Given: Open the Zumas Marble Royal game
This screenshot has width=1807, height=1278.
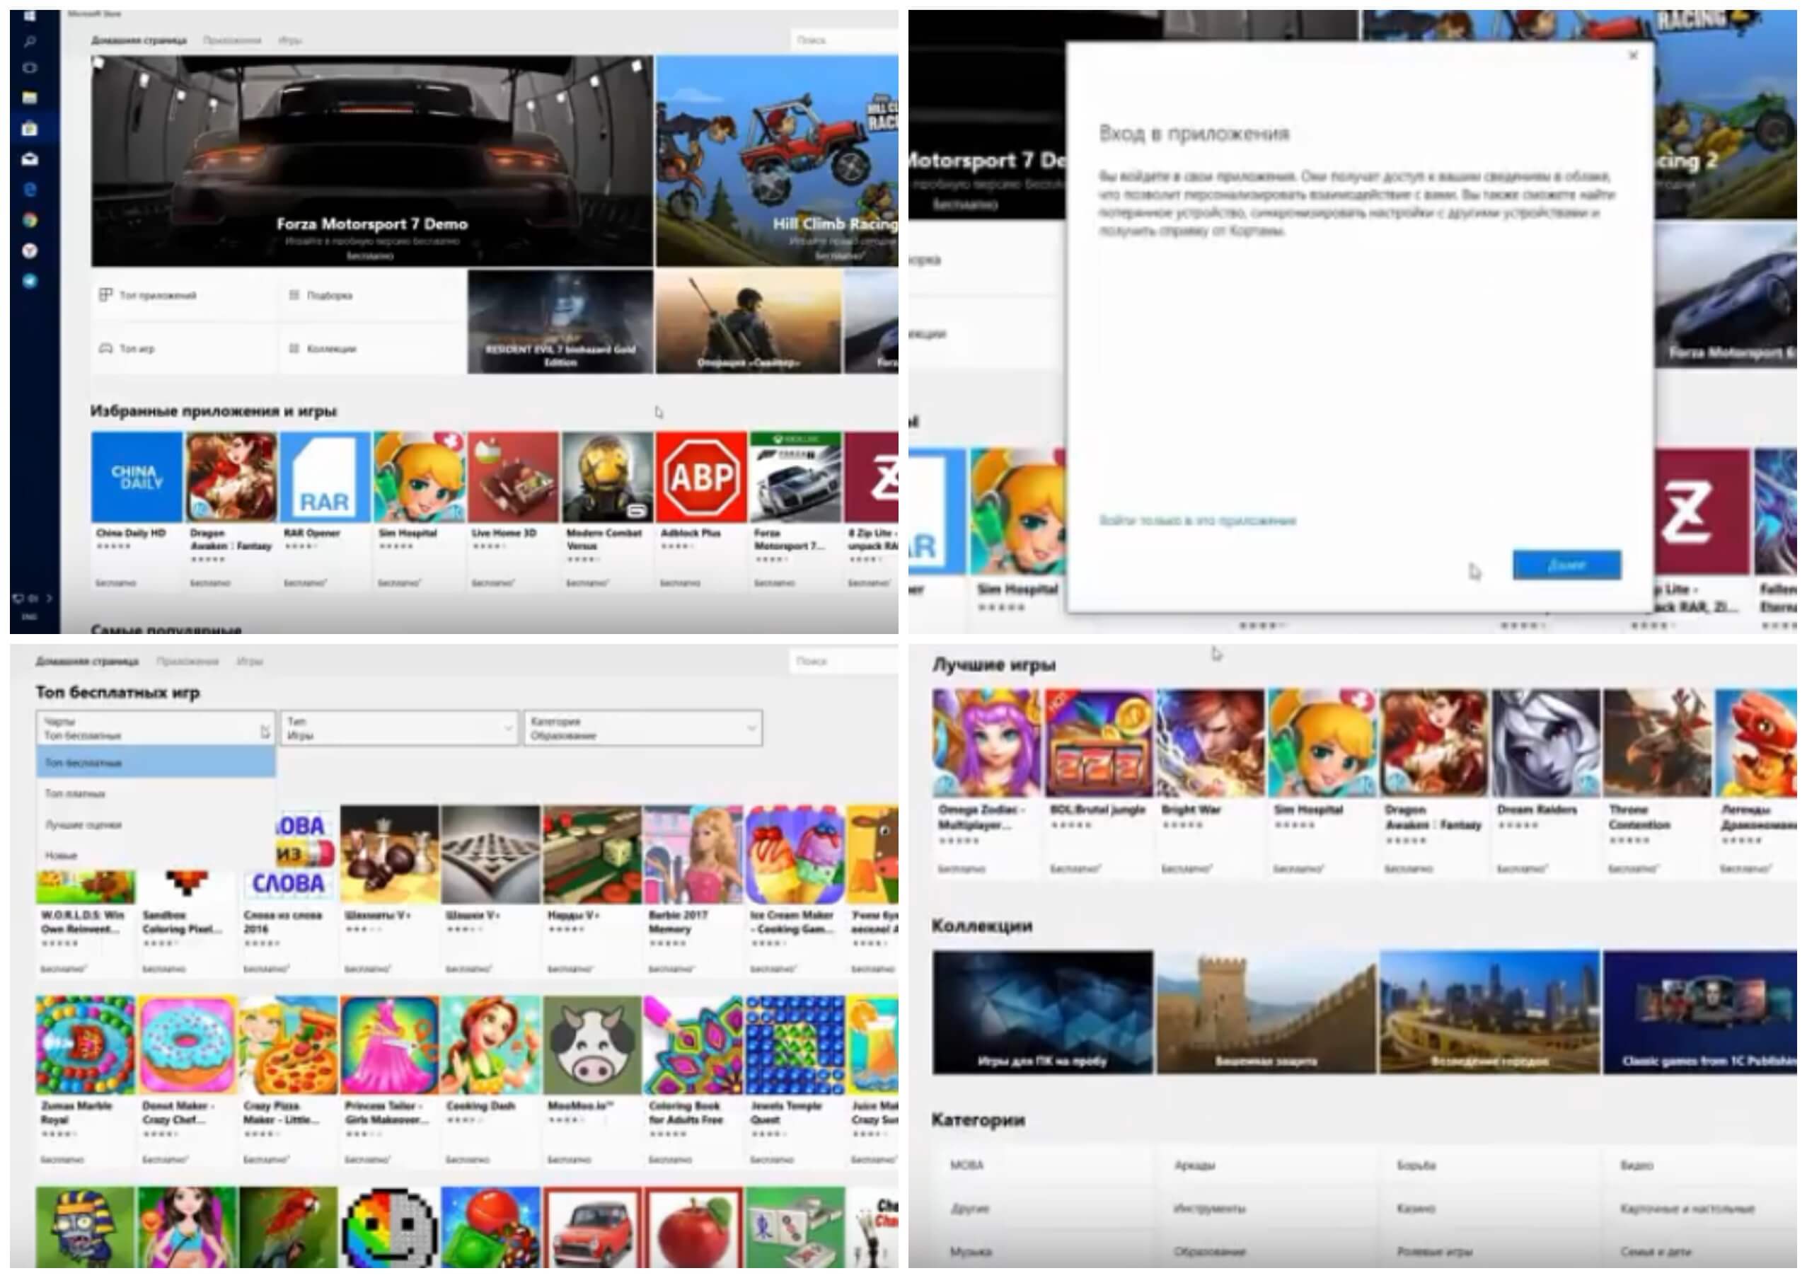Looking at the screenshot, I should [85, 1081].
